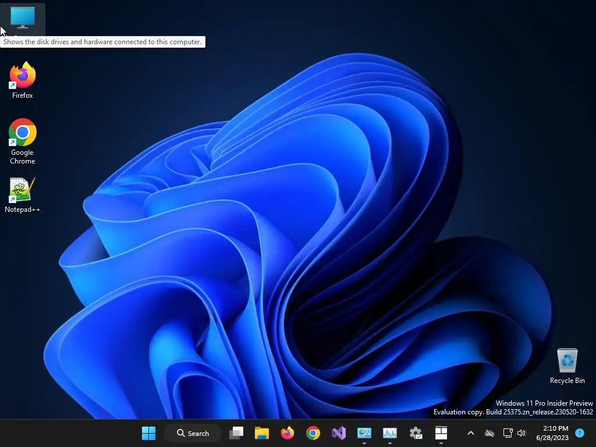Click the OneDrive tray icon
Screen dimensions: 596x447
point(489,433)
